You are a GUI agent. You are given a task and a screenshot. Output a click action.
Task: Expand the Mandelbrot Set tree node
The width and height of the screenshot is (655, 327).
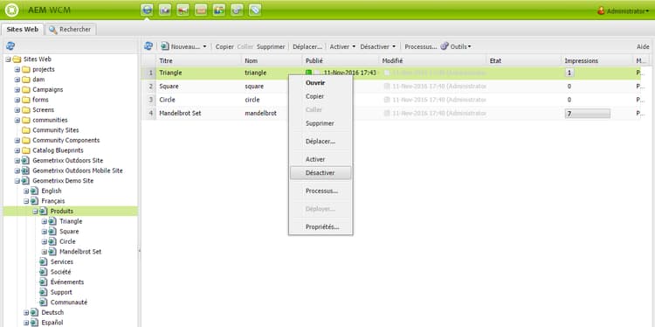[45, 252]
